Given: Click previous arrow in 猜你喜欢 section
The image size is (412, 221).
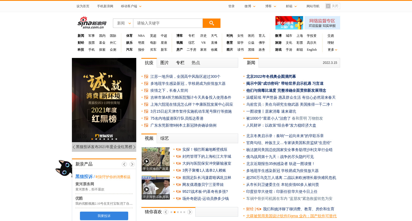Looking at the screenshot, I should pos(166,212).
